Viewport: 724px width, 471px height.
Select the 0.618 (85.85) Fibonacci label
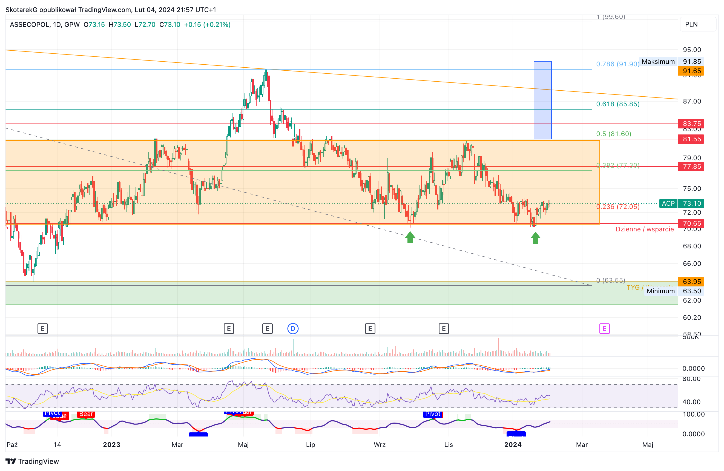point(617,104)
